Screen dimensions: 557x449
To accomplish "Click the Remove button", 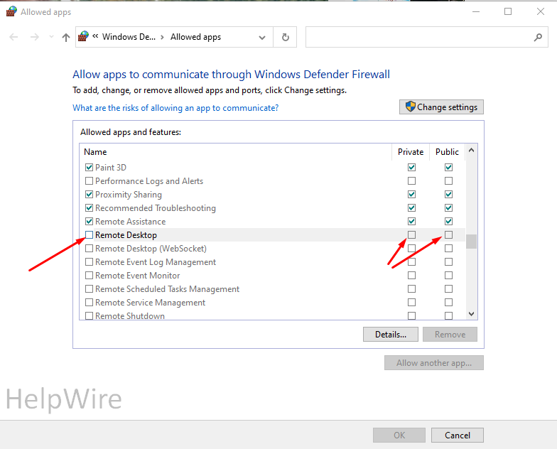I will (x=450, y=334).
